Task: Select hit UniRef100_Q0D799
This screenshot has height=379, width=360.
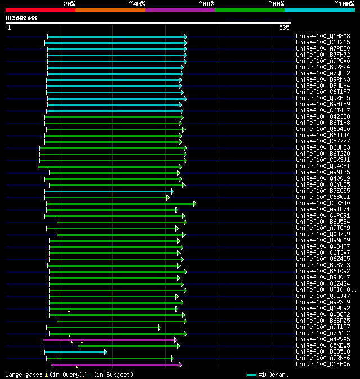Action: (x=323, y=234)
